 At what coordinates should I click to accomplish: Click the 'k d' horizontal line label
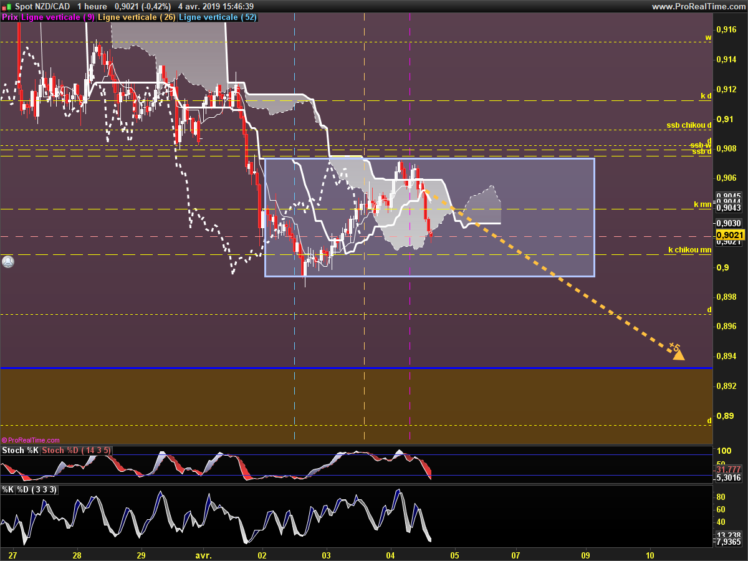click(706, 96)
